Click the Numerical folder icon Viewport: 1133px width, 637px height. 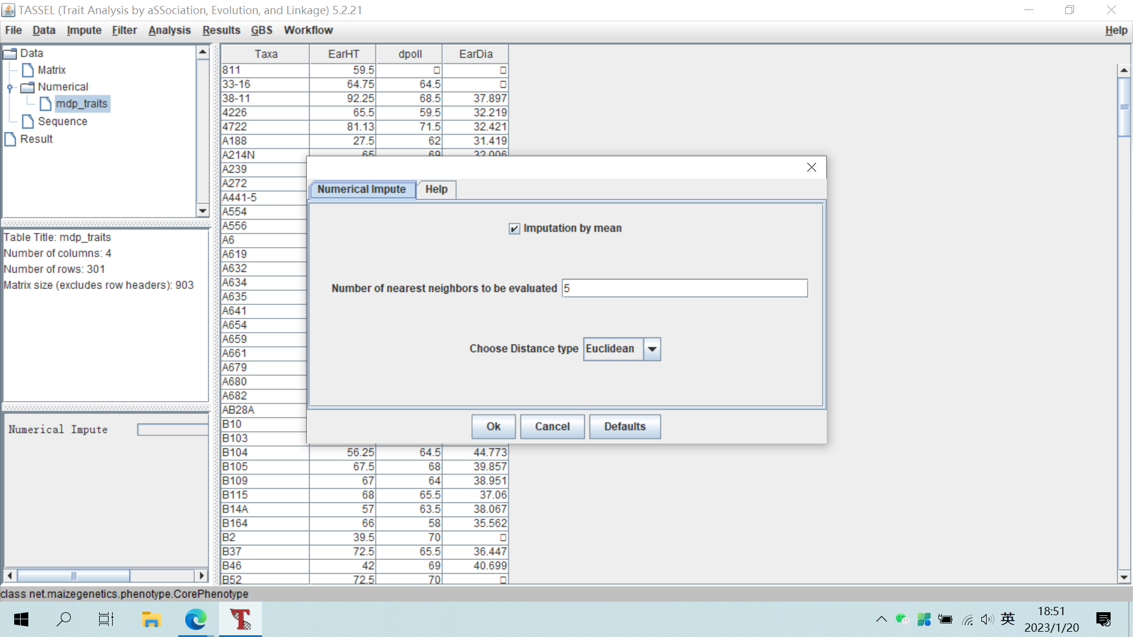pos(27,87)
